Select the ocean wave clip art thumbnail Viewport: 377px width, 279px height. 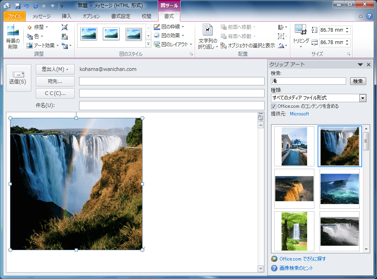[340, 189]
